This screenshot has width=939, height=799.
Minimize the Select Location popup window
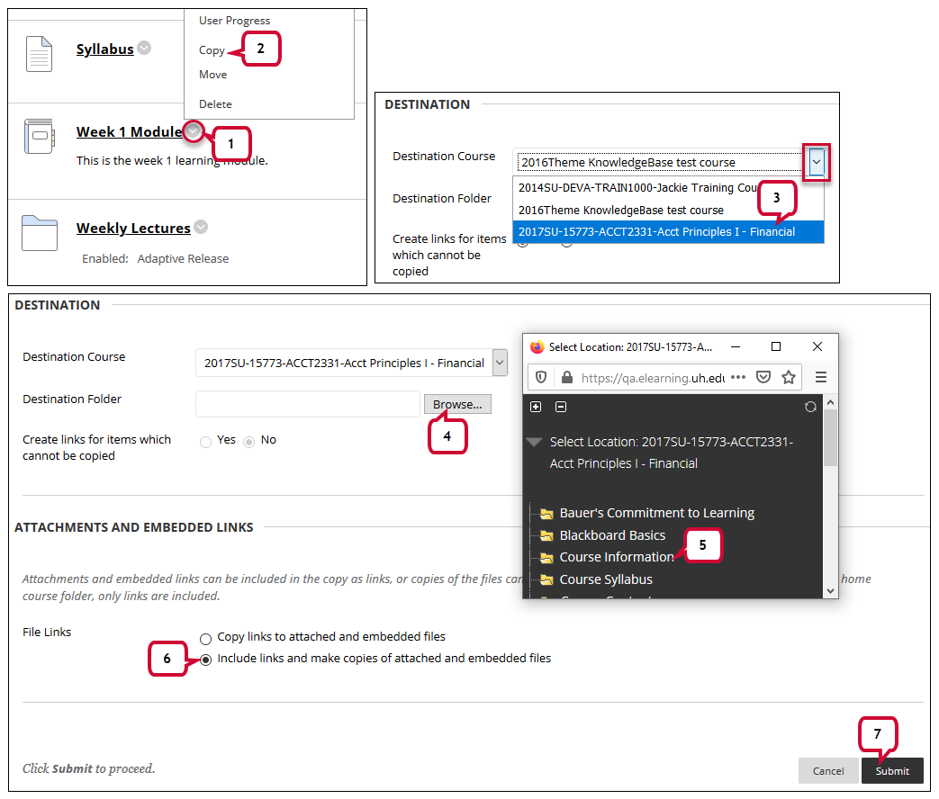coord(736,346)
